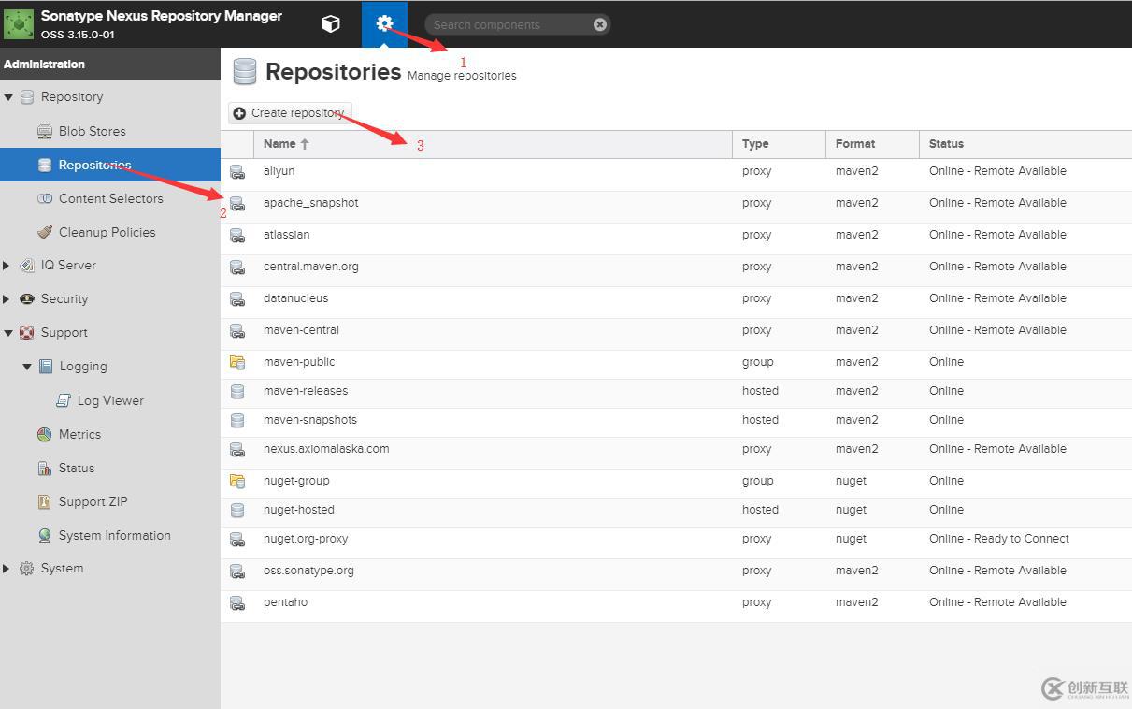
Task: Click the System gear icon in sidebar
Action: click(26, 569)
